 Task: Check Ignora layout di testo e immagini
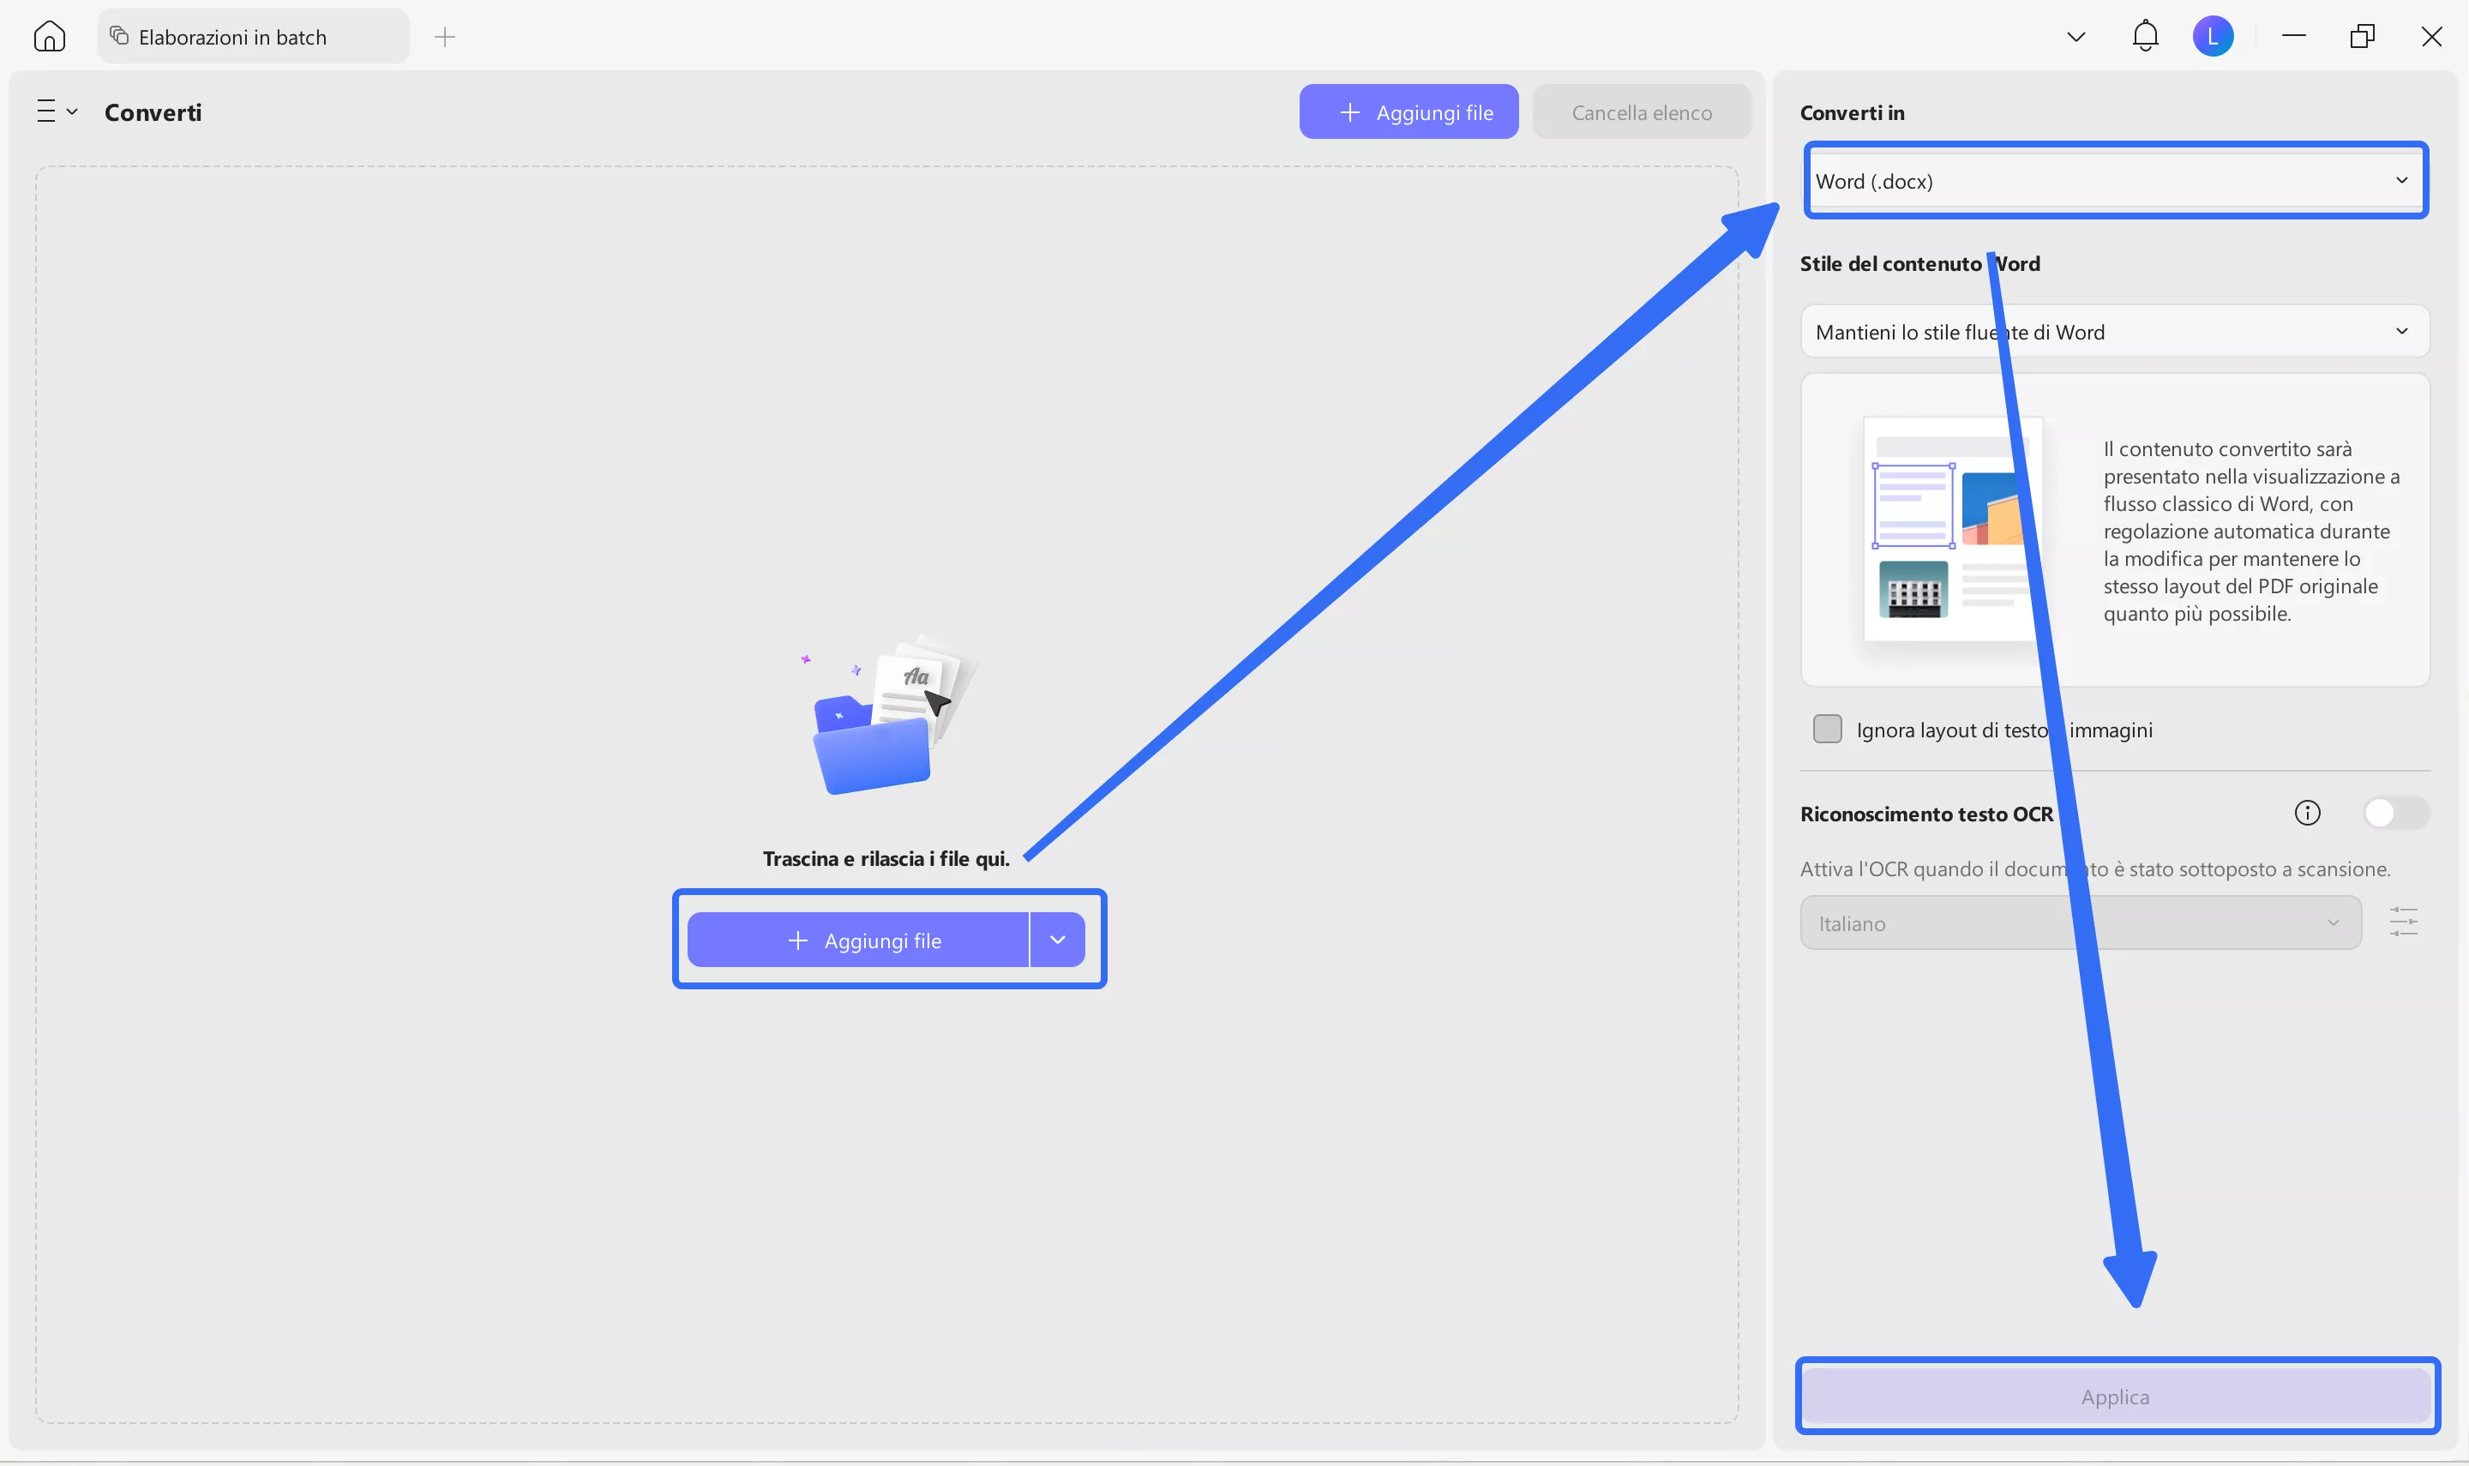[1826, 729]
